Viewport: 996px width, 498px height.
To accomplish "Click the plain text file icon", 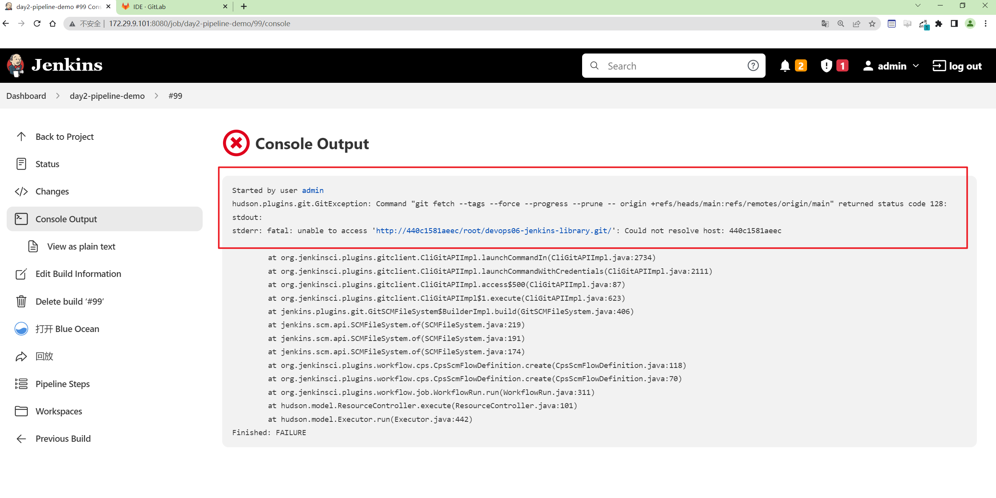I will pos(33,246).
